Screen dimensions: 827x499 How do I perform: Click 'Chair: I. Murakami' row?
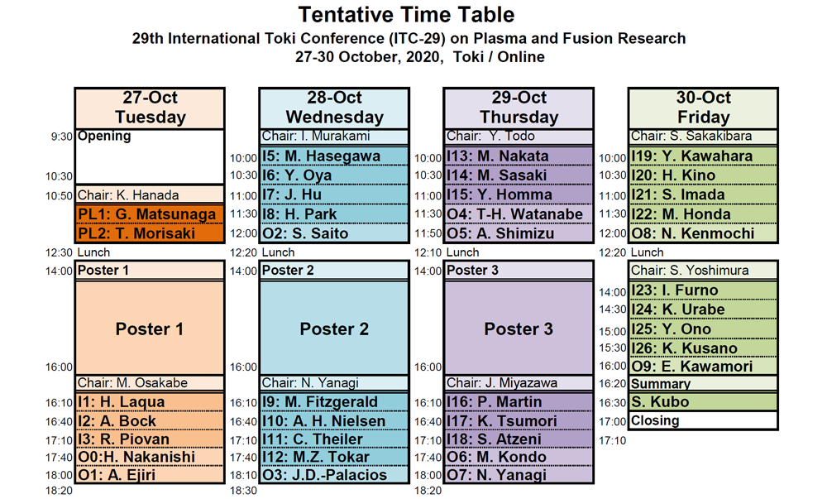pyautogui.click(x=334, y=136)
